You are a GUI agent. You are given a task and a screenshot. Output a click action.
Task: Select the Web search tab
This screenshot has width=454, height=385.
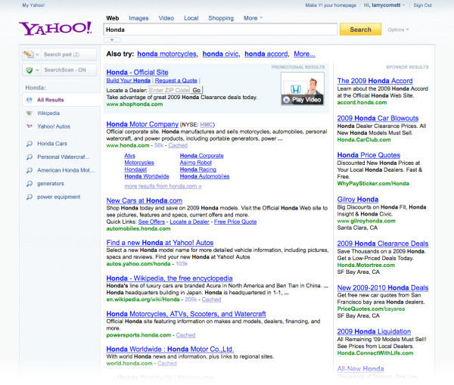tap(112, 18)
